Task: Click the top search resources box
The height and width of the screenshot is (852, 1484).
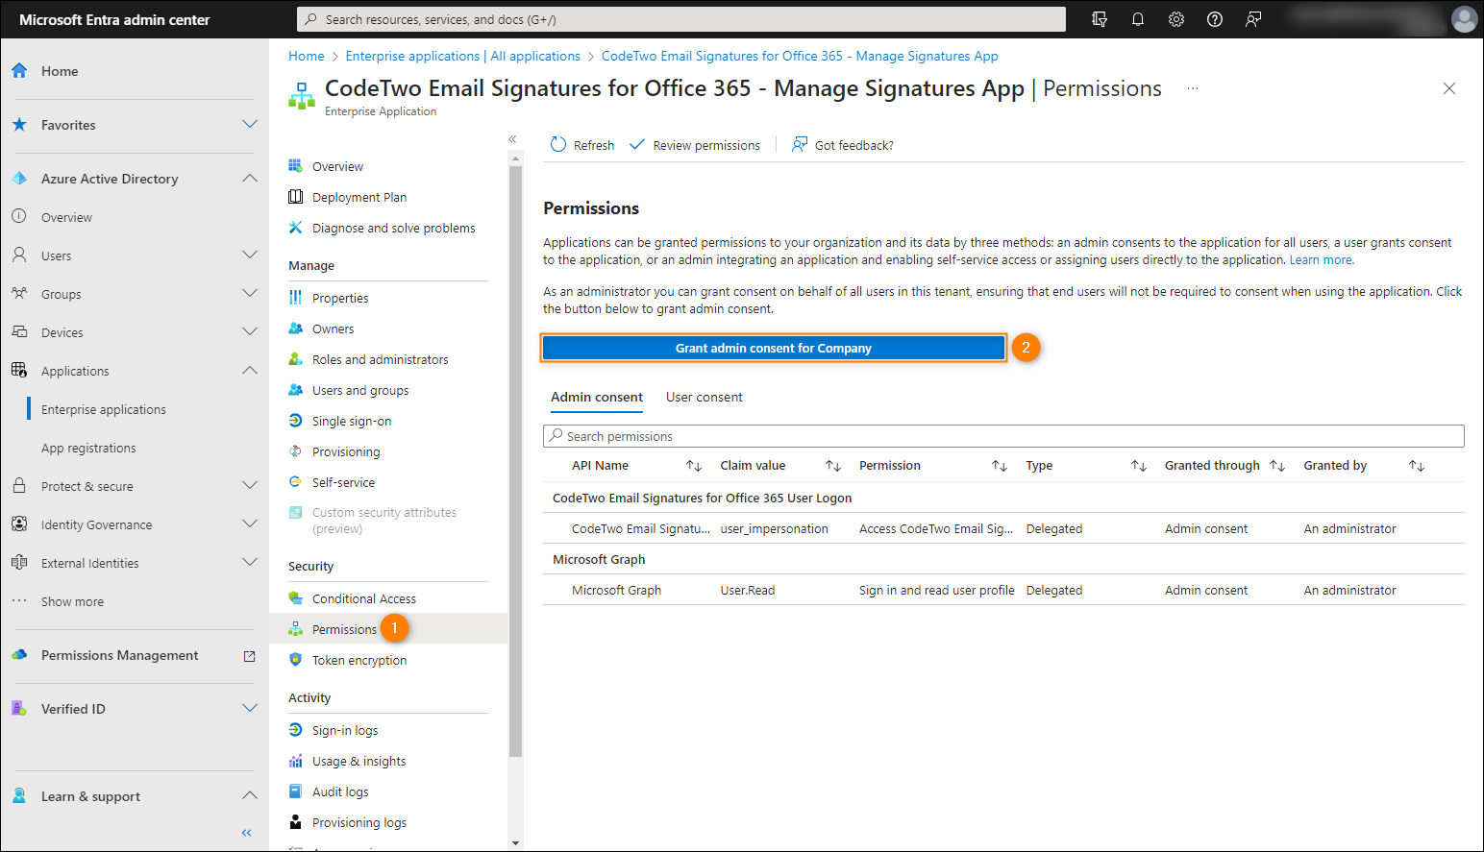Action: coord(681,19)
